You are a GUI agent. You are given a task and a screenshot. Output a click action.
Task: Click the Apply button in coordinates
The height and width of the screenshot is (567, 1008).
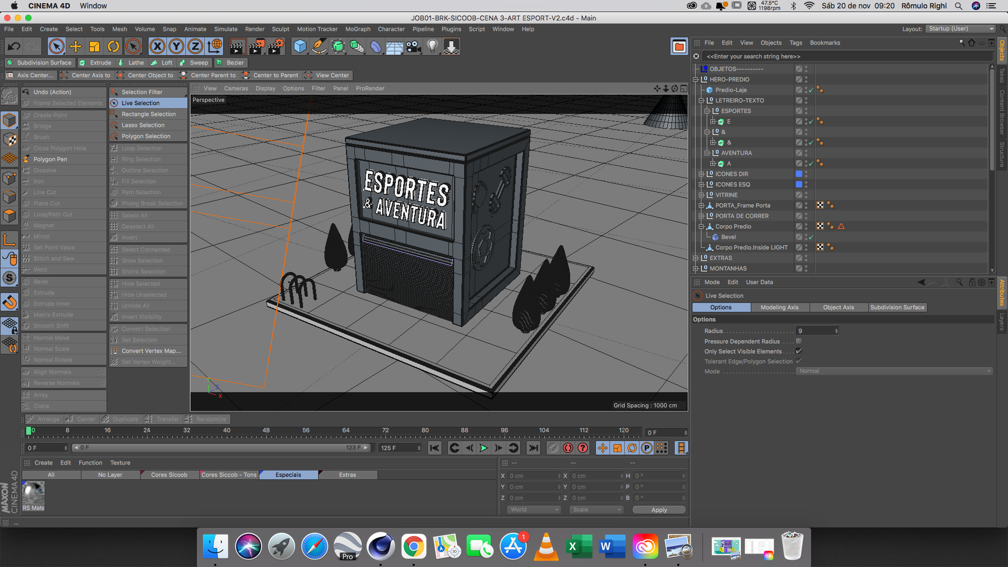click(x=659, y=510)
